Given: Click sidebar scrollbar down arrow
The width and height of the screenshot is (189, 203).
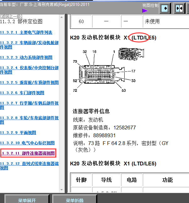Looking at the screenshot, I should click(62, 190).
